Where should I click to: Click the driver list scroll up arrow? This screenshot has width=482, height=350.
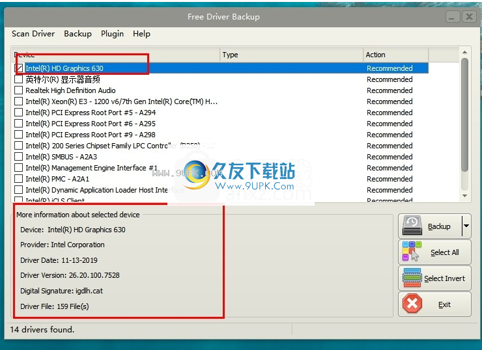[464, 53]
